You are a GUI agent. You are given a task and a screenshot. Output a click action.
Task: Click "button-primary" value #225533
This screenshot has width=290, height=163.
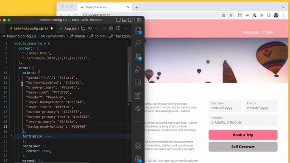click(71, 112)
